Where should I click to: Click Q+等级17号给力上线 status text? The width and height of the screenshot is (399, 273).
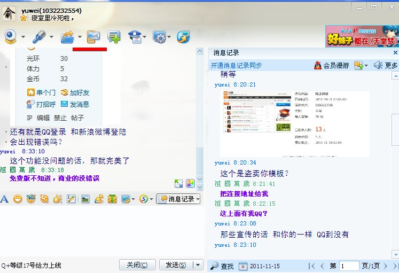(x=32, y=266)
